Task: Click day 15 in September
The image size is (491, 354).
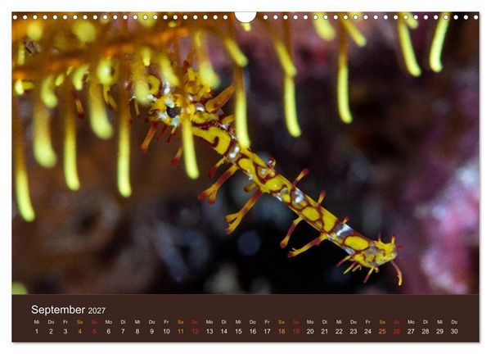Action: point(238,331)
